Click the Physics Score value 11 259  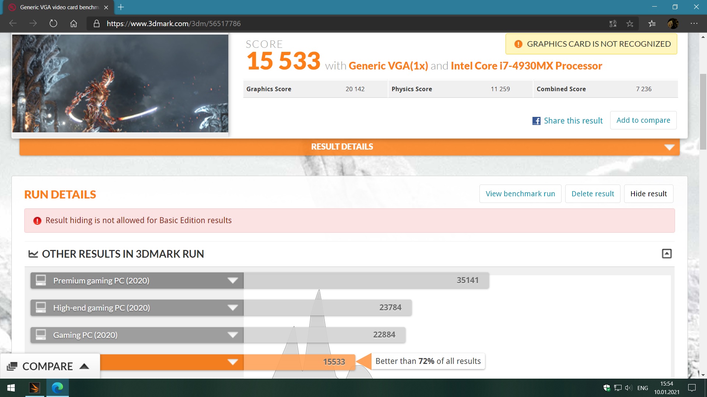click(500, 89)
